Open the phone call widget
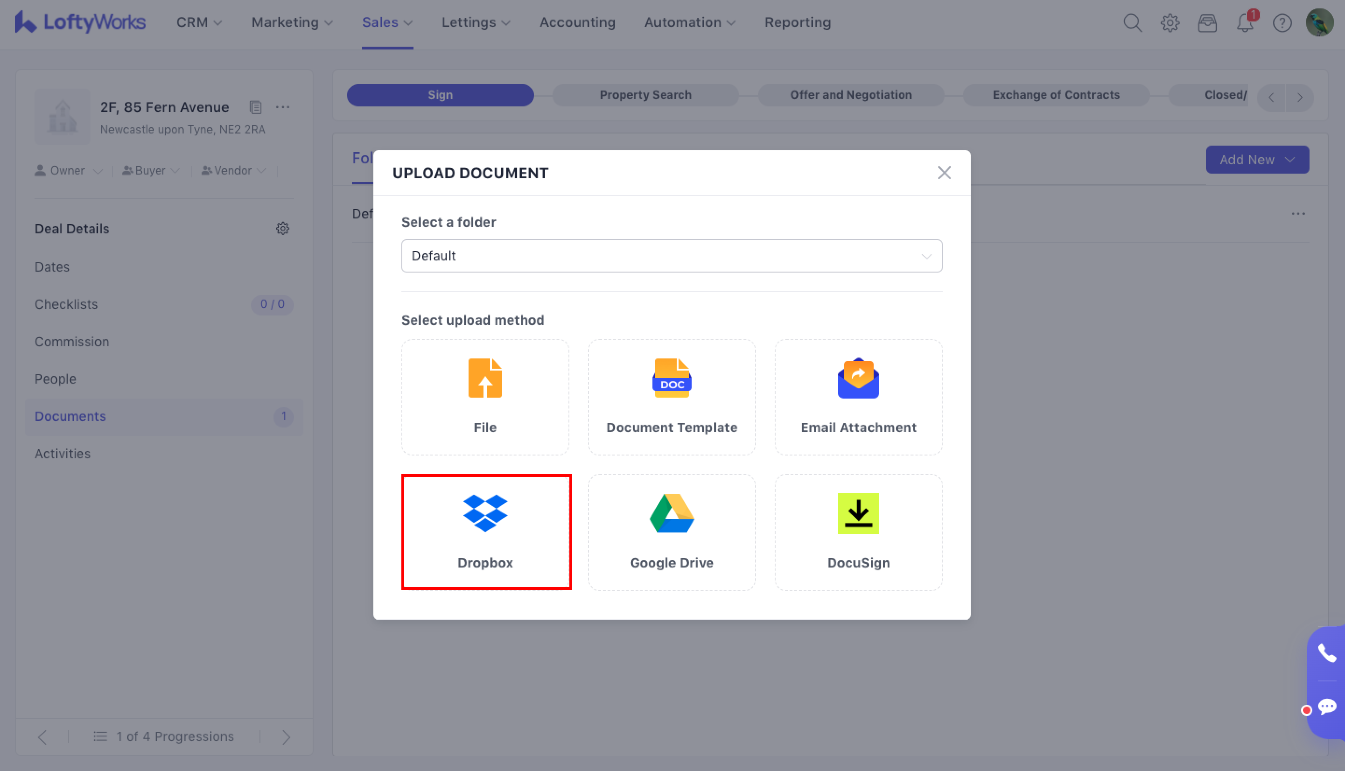This screenshot has width=1345, height=771. (x=1326, y=653)
